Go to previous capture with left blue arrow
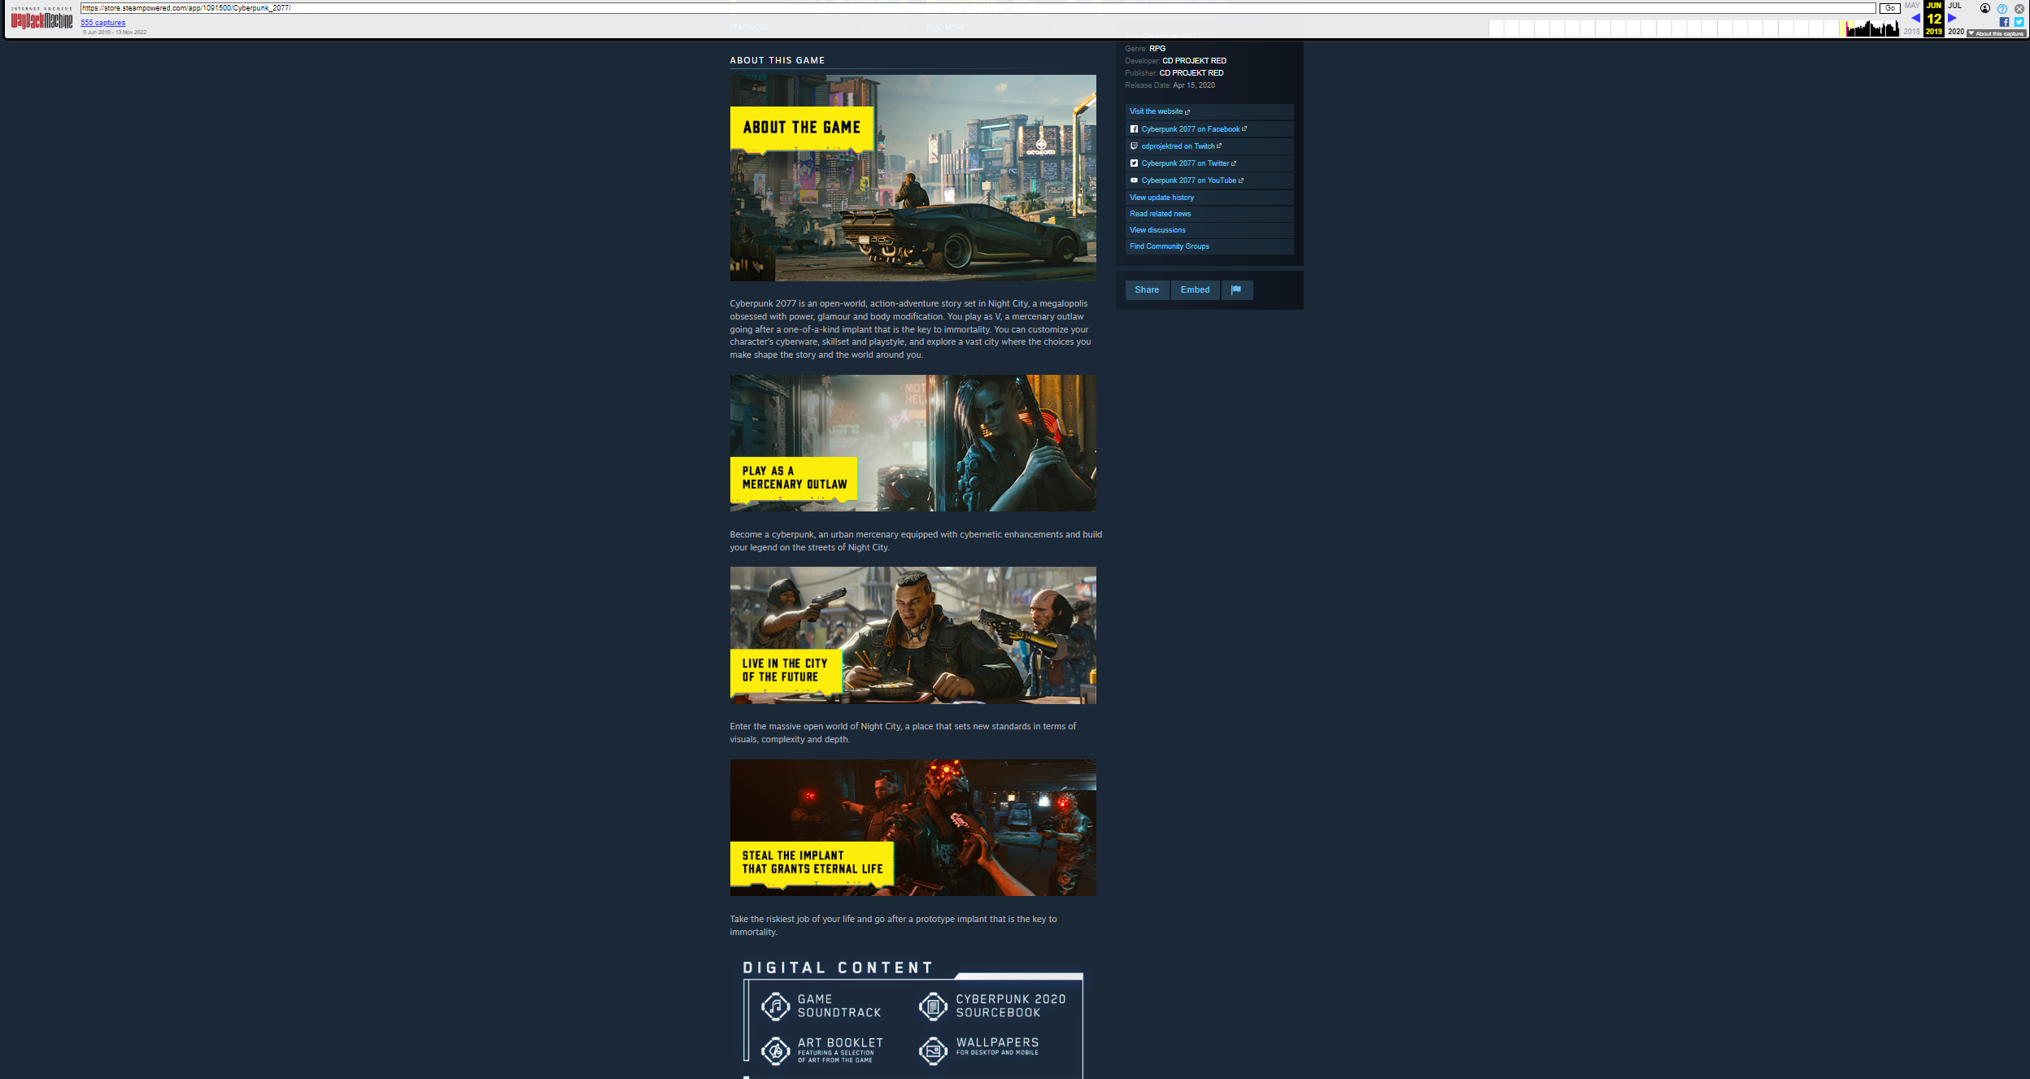Image resolution: width=2030 pixels, height=1079 pixels. 1915,18
